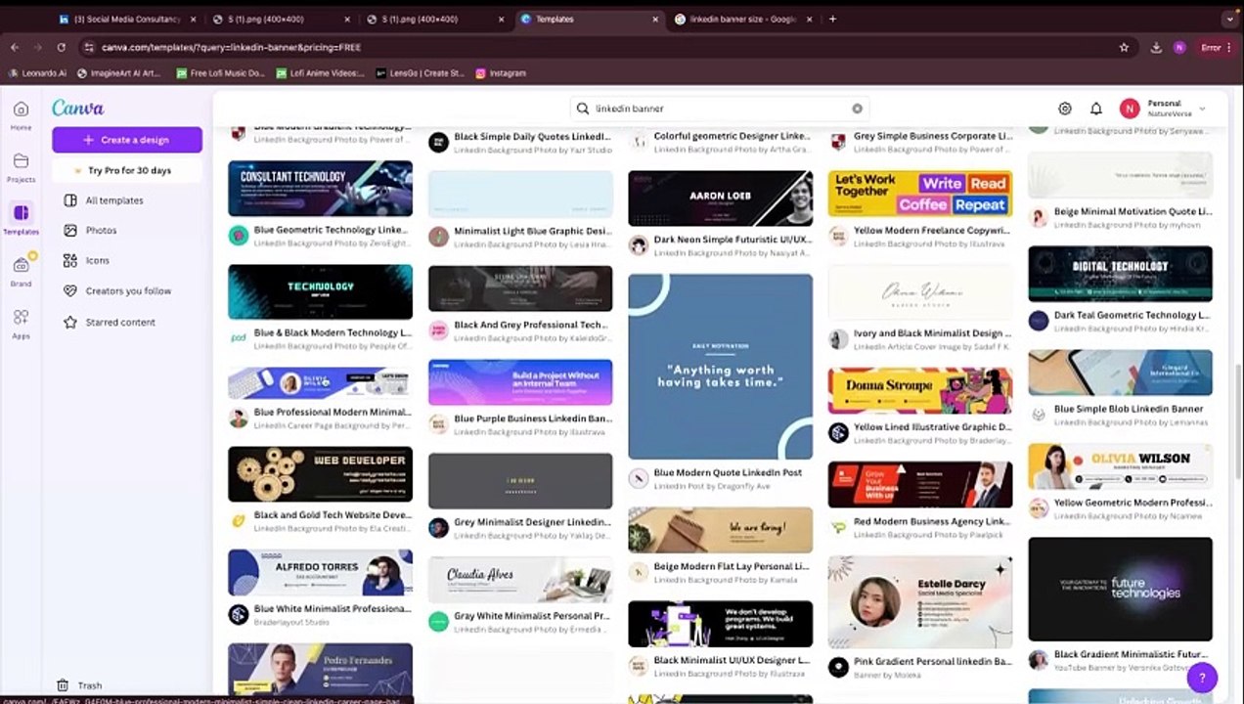This screenshot has width=1244, height=704.
Task: Open the notifications bell icon
Action: 1096,109
